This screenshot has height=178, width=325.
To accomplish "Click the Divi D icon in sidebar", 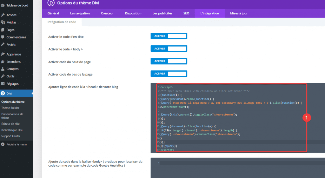I will [3, 94].
